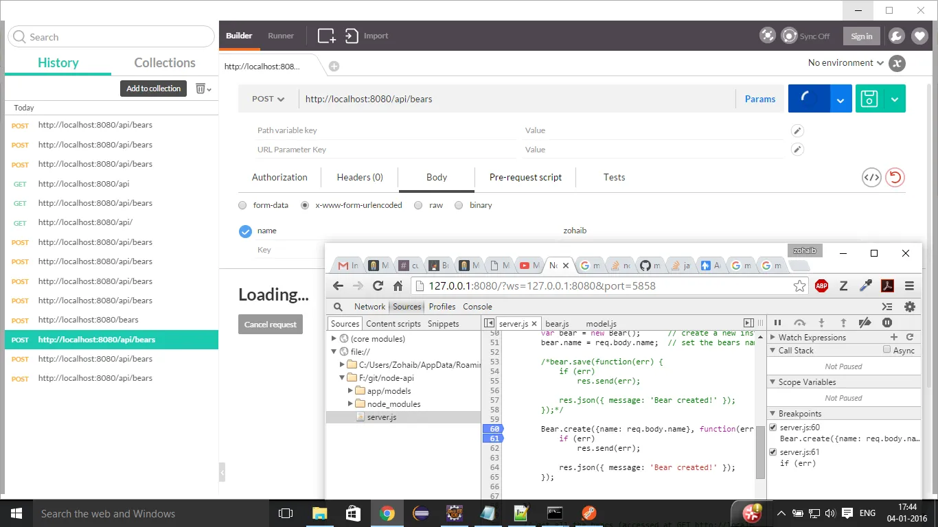Viewport: 938px width, 527px height.
Task: Edit the URL parameter row
Action: [x=797, y=150]
